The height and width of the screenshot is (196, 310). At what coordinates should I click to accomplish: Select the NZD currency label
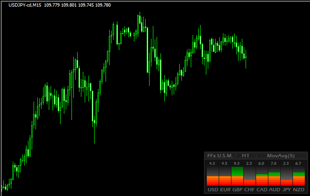(299, 190)
